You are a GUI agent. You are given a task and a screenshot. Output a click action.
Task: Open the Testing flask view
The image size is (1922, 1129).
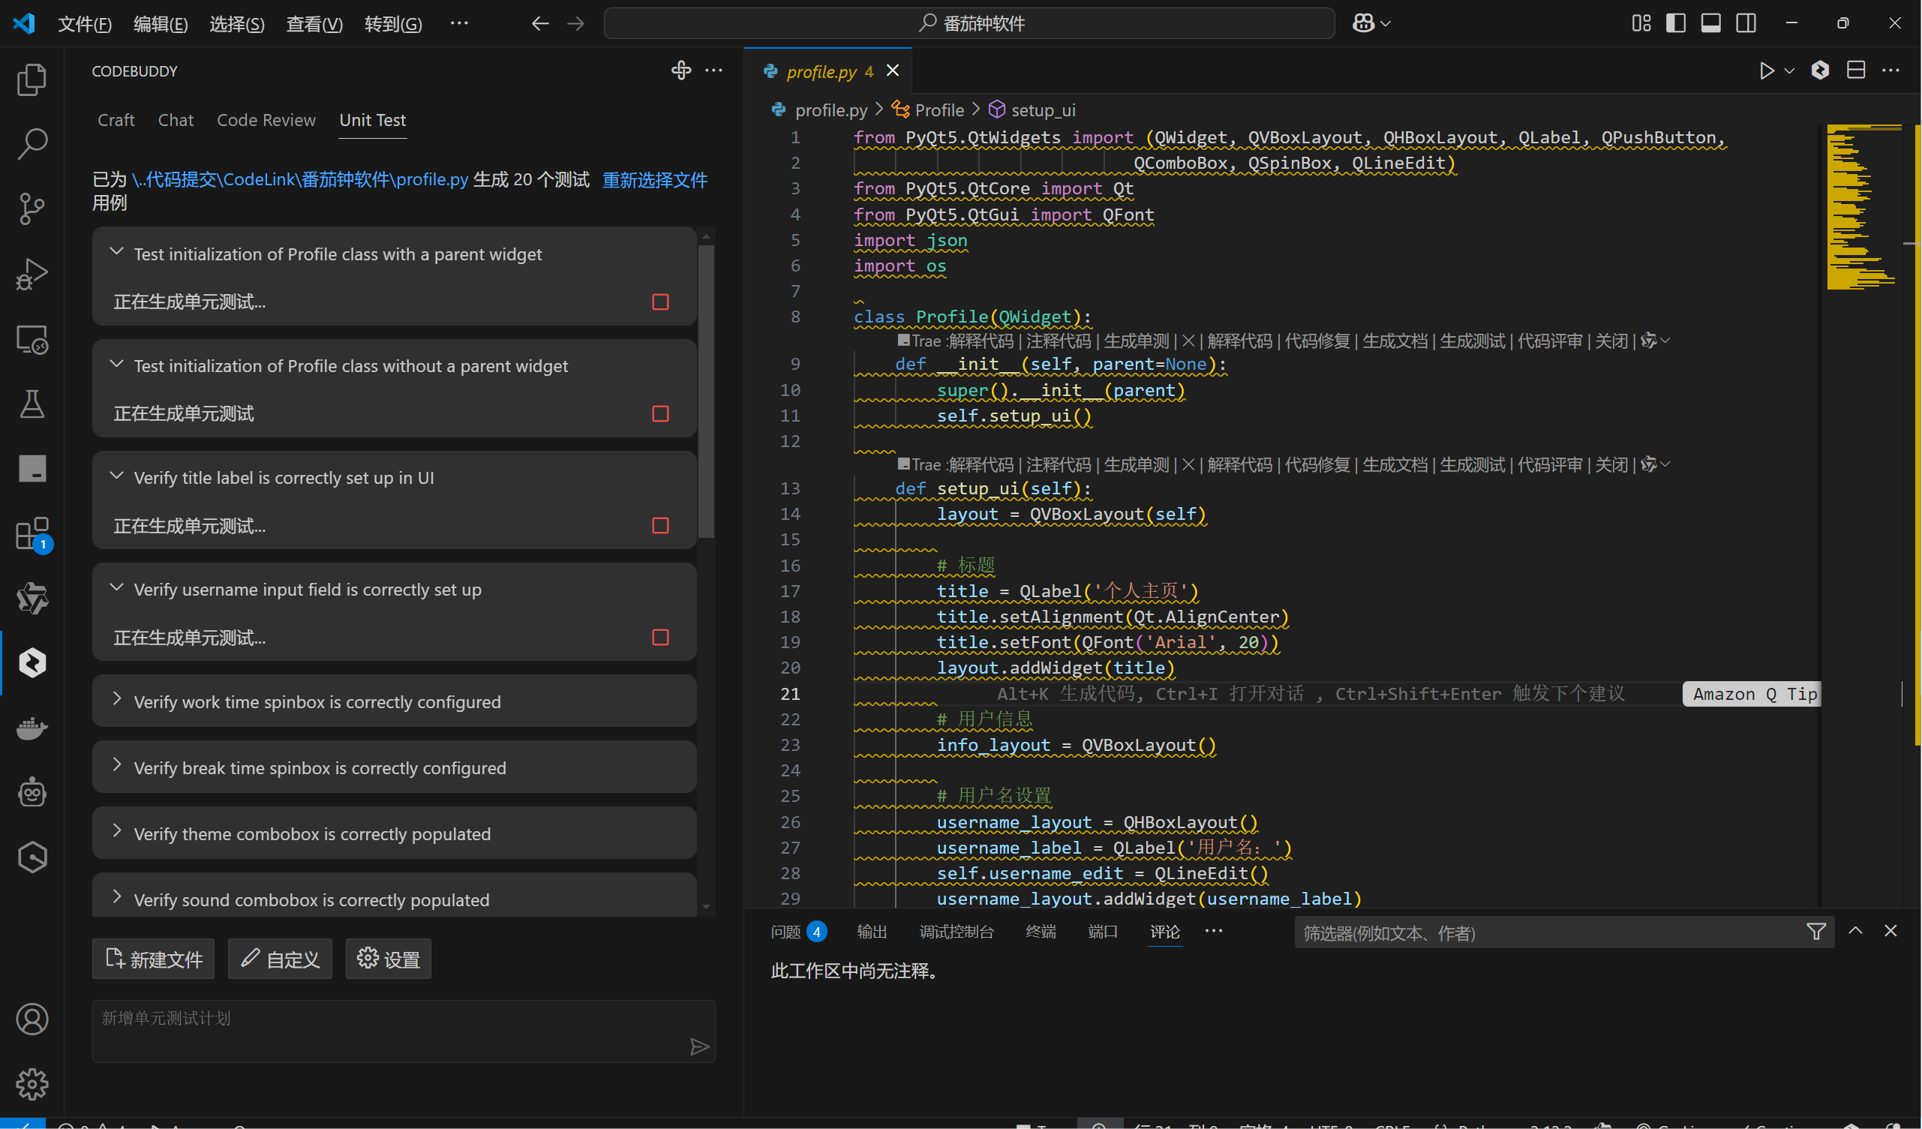click(32, 404)
